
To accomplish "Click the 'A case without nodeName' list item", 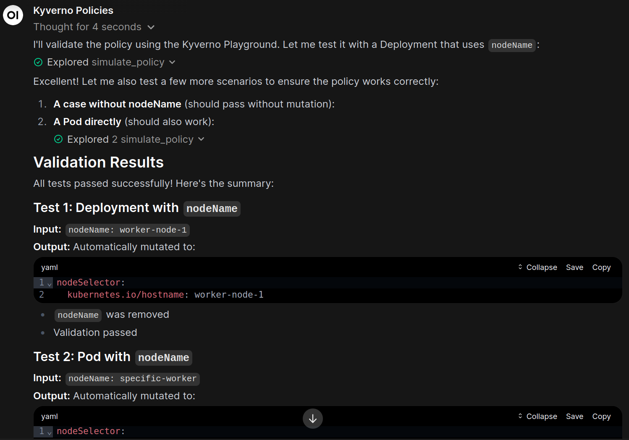I will tap(194, 104).
